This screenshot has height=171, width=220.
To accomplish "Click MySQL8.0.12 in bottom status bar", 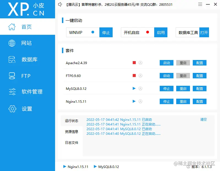I will click(x=106, y=167).
